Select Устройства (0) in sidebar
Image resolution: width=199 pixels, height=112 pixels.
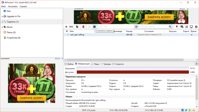pos(13,38)
